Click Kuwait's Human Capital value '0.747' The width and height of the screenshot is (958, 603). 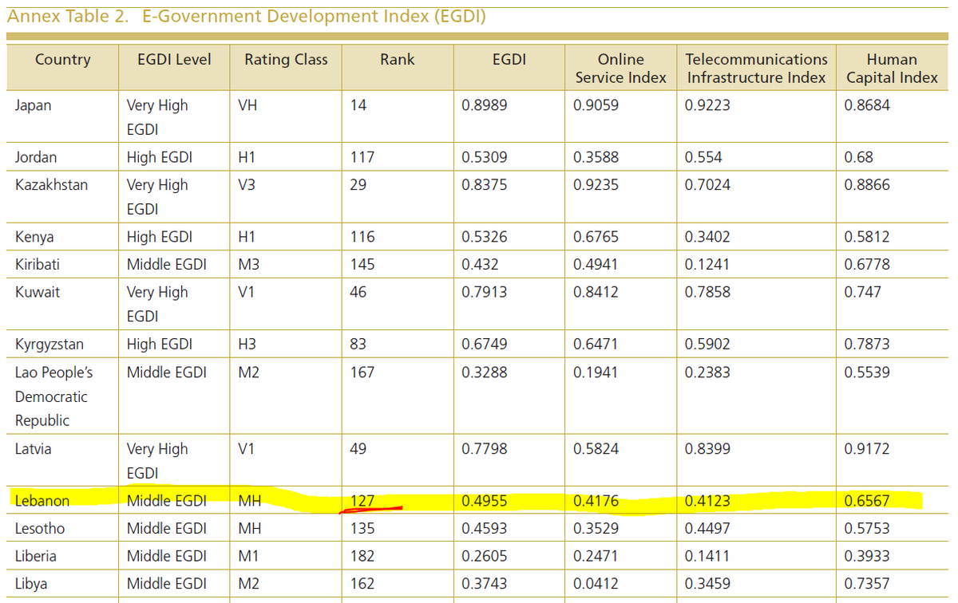coord(863,292)
